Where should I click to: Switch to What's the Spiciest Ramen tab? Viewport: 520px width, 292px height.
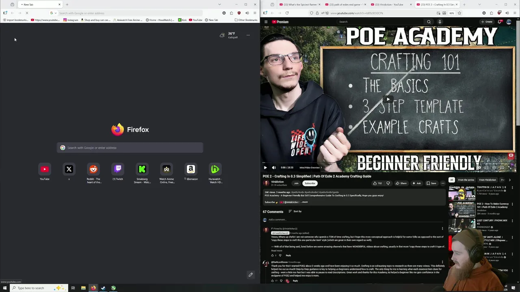[300, 4]
